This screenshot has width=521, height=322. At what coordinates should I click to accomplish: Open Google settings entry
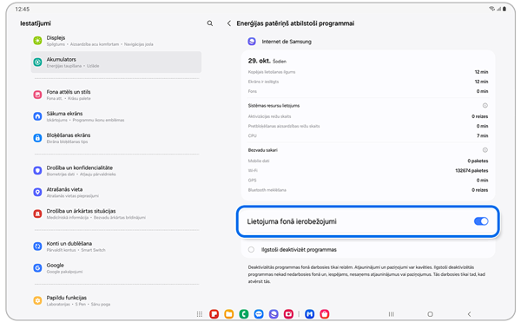(x=116, y=268)
